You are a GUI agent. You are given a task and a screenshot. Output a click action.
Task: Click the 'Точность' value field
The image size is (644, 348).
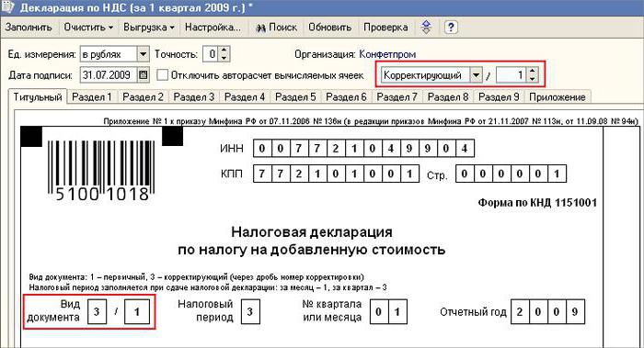point(211,53)
